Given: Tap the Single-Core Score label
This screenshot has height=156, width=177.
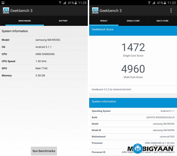Looking at the screenshot, I should click(133, 55).
